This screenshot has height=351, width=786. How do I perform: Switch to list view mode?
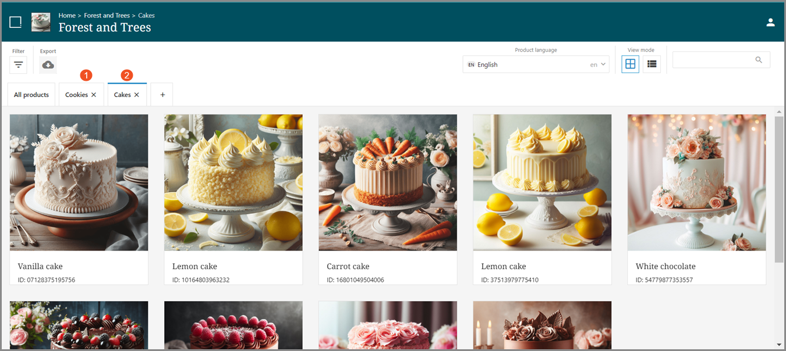[652, 64]
